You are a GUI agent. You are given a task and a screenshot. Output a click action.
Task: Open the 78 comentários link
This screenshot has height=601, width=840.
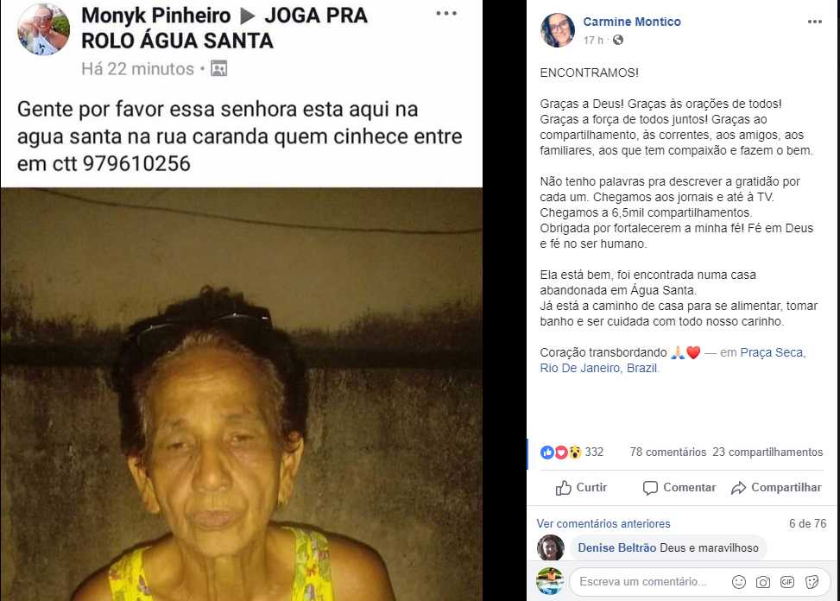point(668,452)
